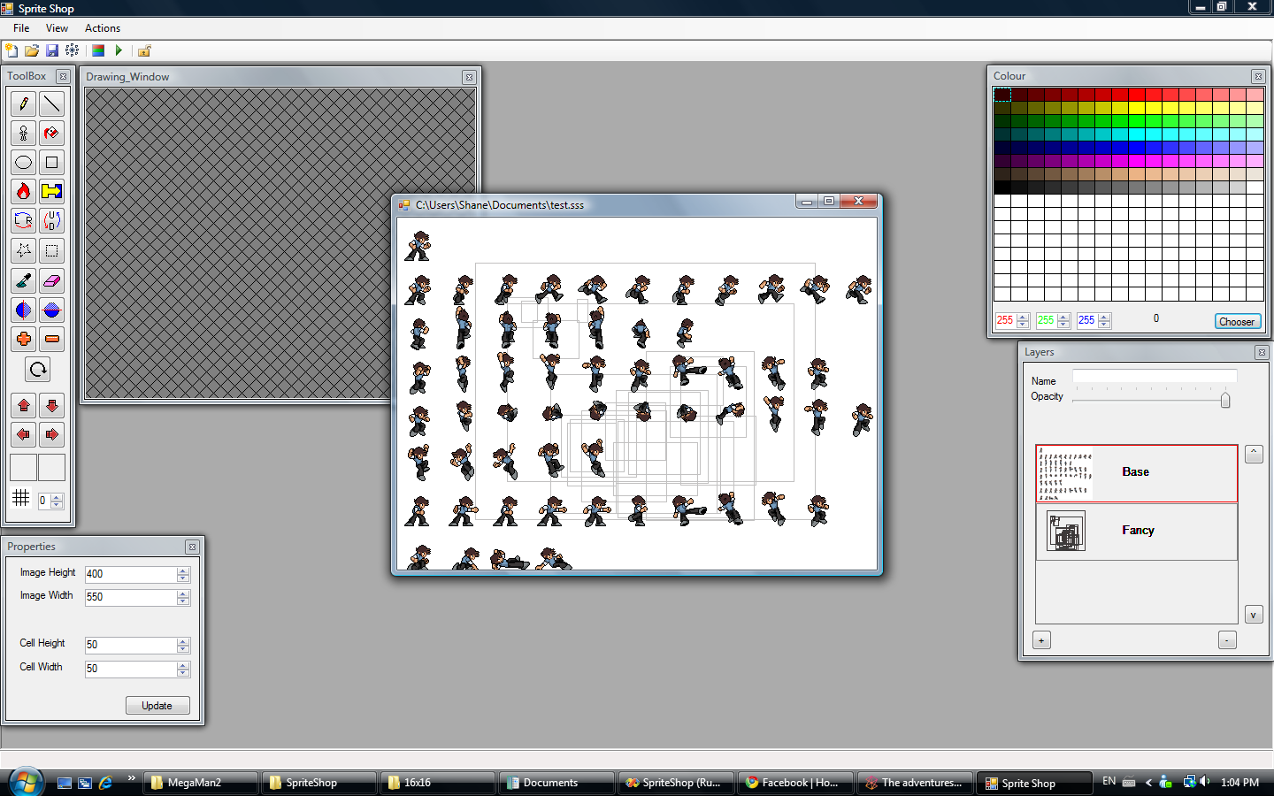Click the circular rotate arrow tool
This screenshot has width=1274, height=796.
coord(38,370)
